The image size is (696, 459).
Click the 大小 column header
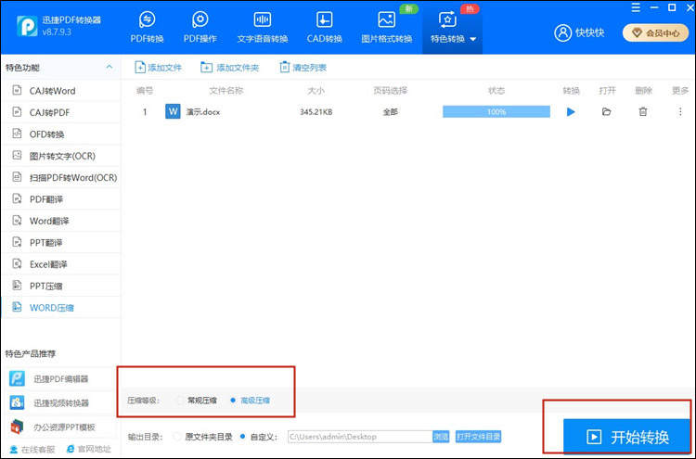pyautogui.click(x=316, y=91)
